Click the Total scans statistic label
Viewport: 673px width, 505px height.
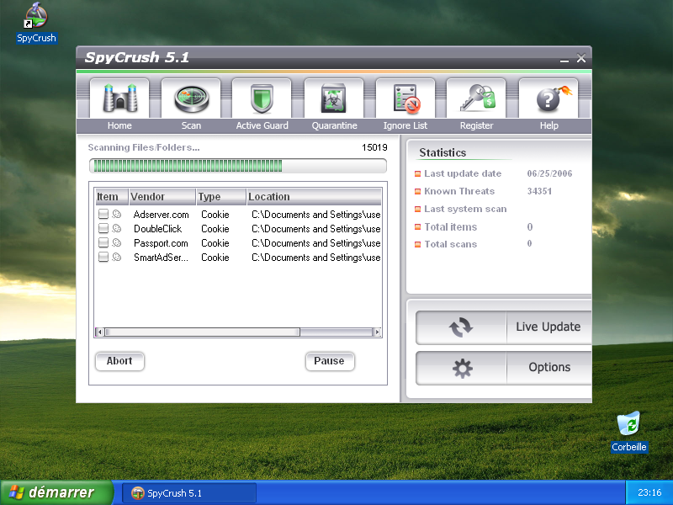450,244
